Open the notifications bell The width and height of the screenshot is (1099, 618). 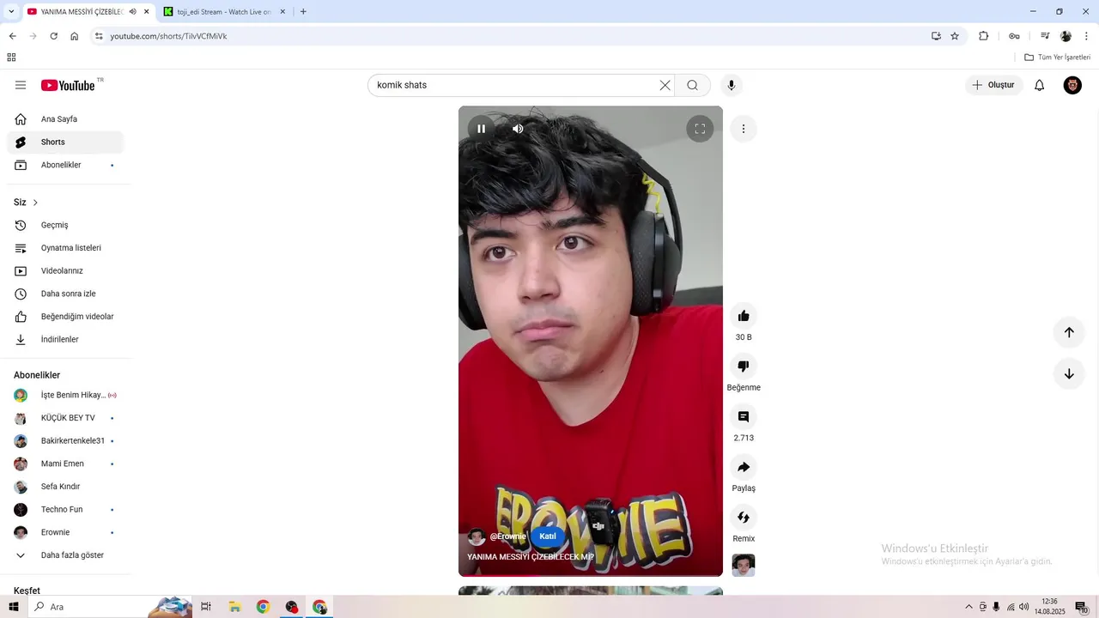pyautogui.click(x=1039, y=85)
